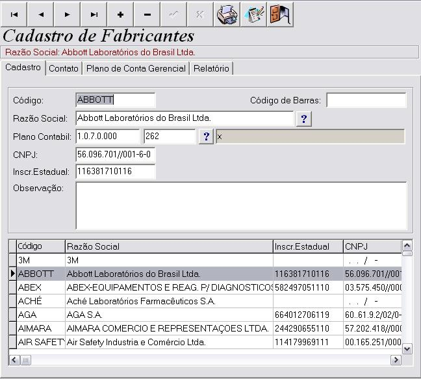Image resolution: width=421 pixels, height=379 pixels.
Task: Click the horizontal scroll right arrow
Action: (x=396, y=360)
